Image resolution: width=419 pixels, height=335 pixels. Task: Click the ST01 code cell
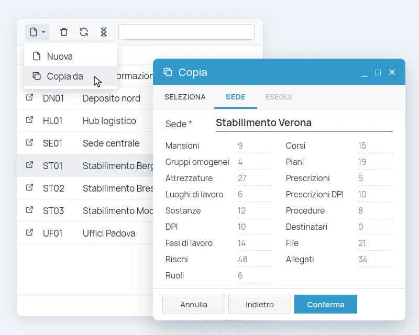[53, 166]
